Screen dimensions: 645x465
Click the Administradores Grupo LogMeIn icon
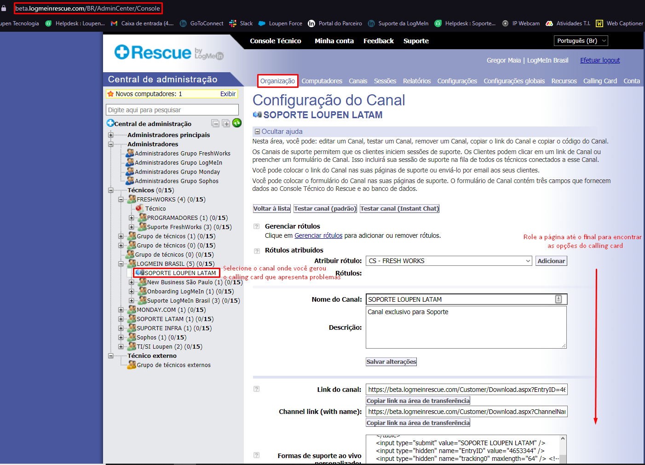(x=130, y=162)
